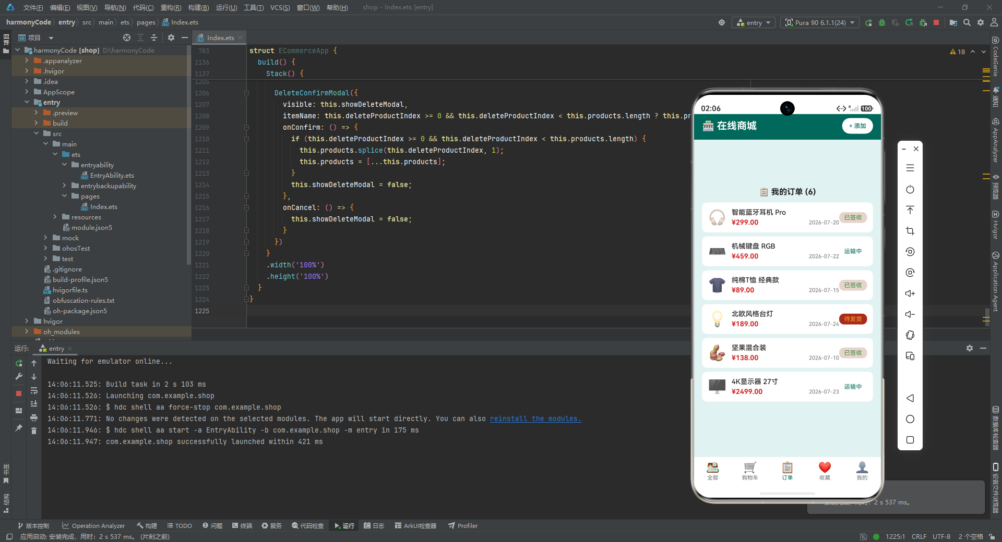
Task: Select opened file locator in project panel
Action: coord(127,38)
